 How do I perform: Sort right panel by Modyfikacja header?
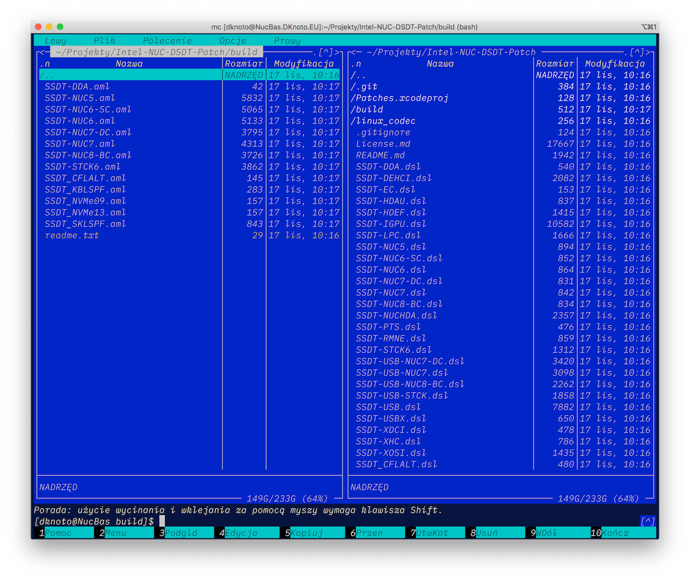click(x=615, y=63)
